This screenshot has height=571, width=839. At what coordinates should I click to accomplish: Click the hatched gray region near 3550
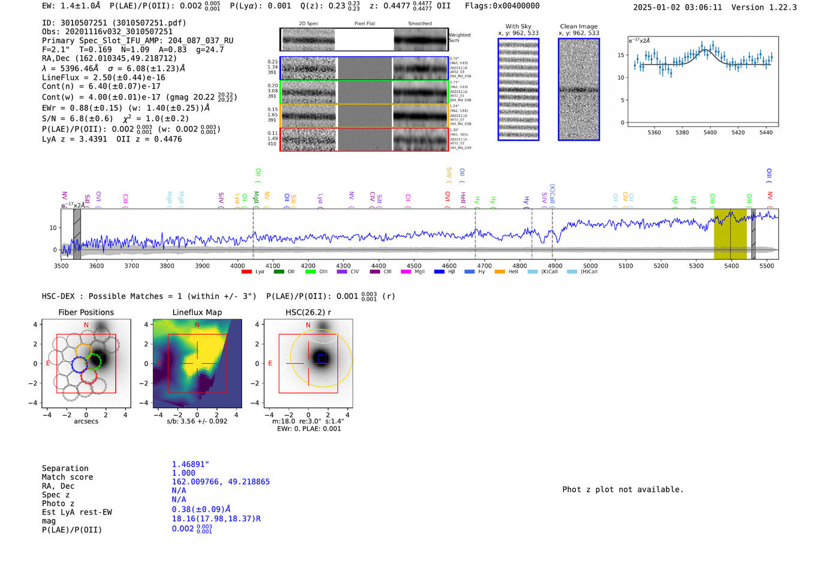click(x=77, y=234)
